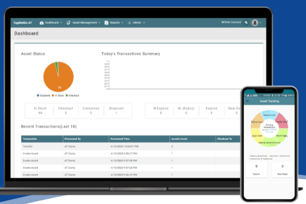Tap Mark as consumed Count segment
The width and height of the screenshot is (306, 204).
269,142
